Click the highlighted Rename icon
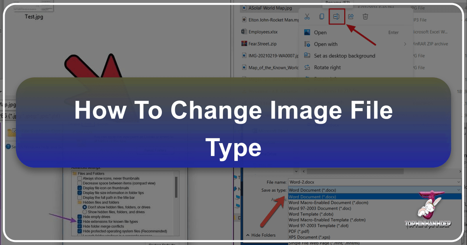The image size is (467, 245). coord(337,17)
